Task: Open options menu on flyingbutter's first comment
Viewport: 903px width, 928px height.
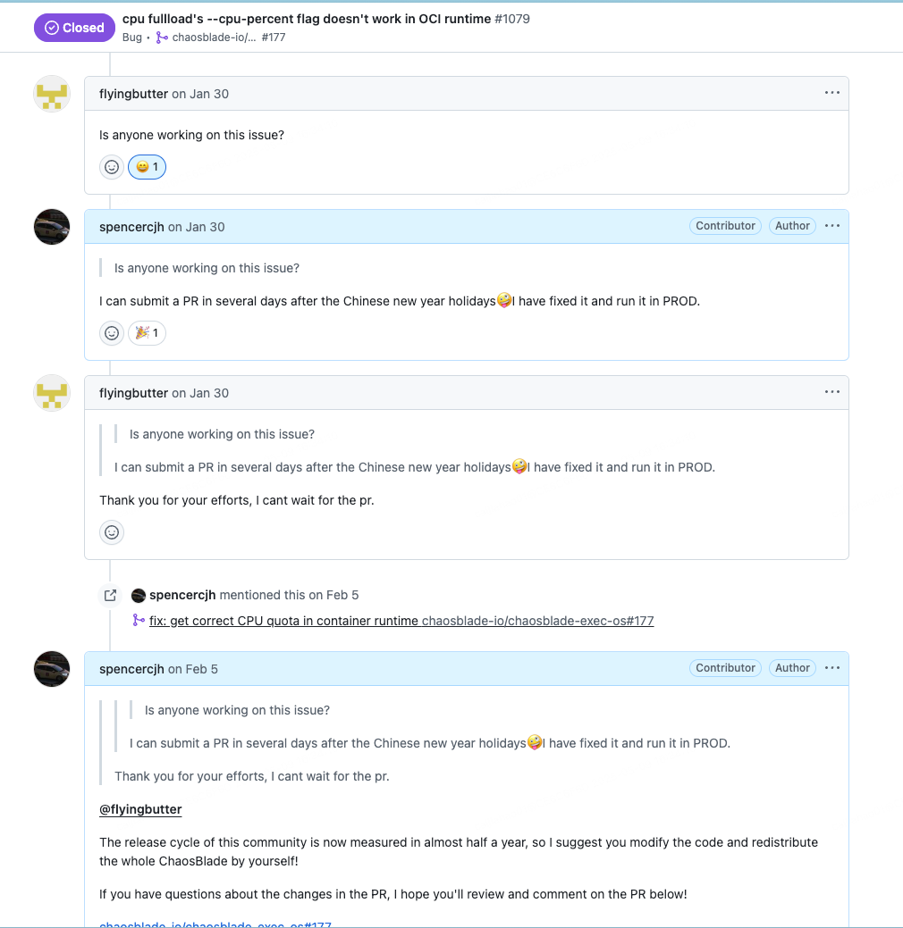Action: [831, 93]
